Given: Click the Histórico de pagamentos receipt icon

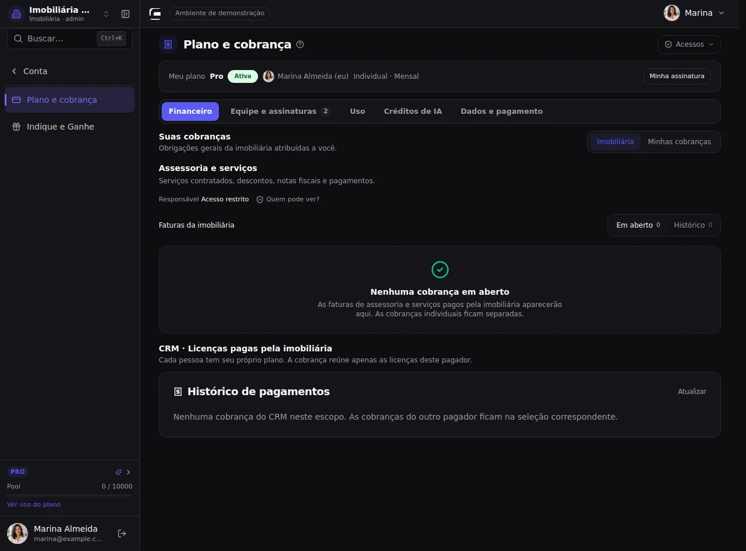Looking at the screenshot, I should point(178,392).
